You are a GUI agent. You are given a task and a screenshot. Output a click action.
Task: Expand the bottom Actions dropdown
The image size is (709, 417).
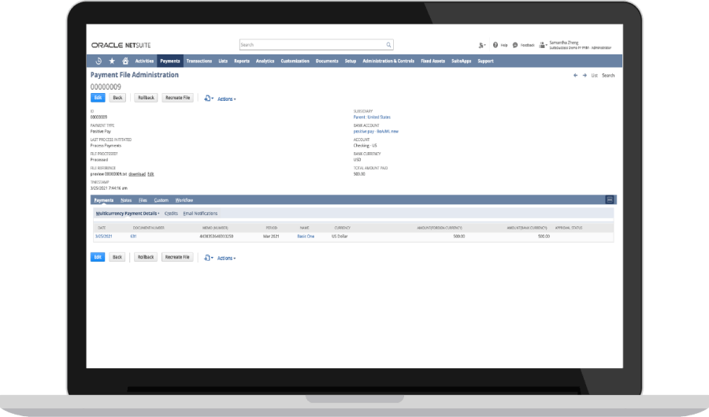click(x=226, y=259)
